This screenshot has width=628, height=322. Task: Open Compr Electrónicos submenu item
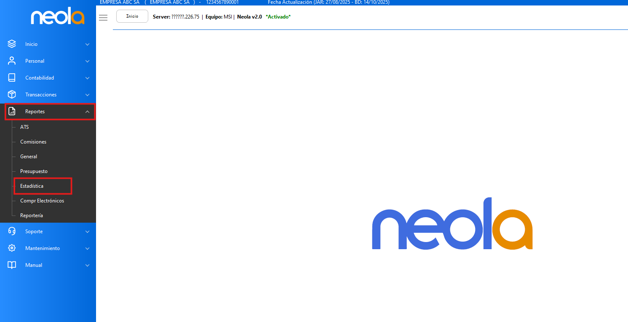tap(42, 201)
